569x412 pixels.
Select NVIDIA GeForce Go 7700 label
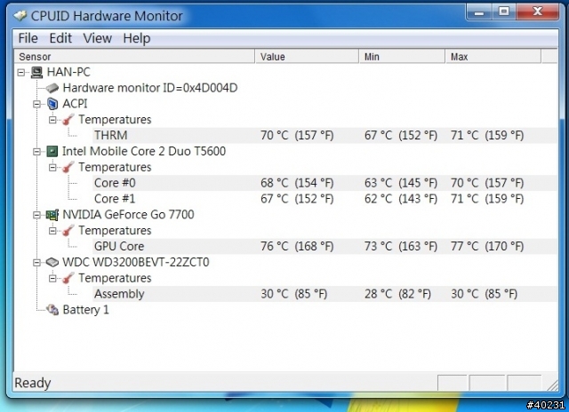[x=128, y=215]
